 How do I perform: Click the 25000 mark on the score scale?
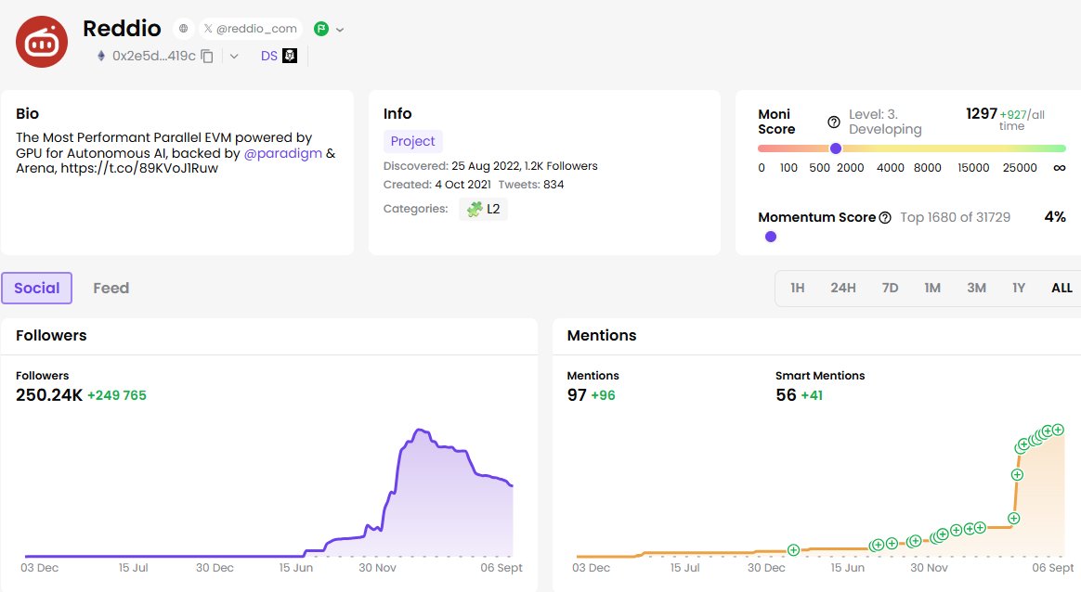pos(1020,168)
